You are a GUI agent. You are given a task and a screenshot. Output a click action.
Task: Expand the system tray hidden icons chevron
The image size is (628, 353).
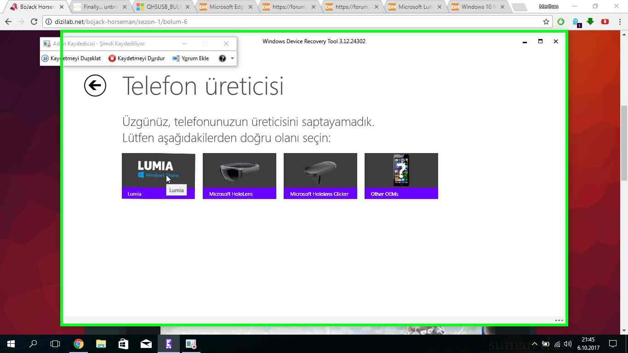tap(534, 344)
